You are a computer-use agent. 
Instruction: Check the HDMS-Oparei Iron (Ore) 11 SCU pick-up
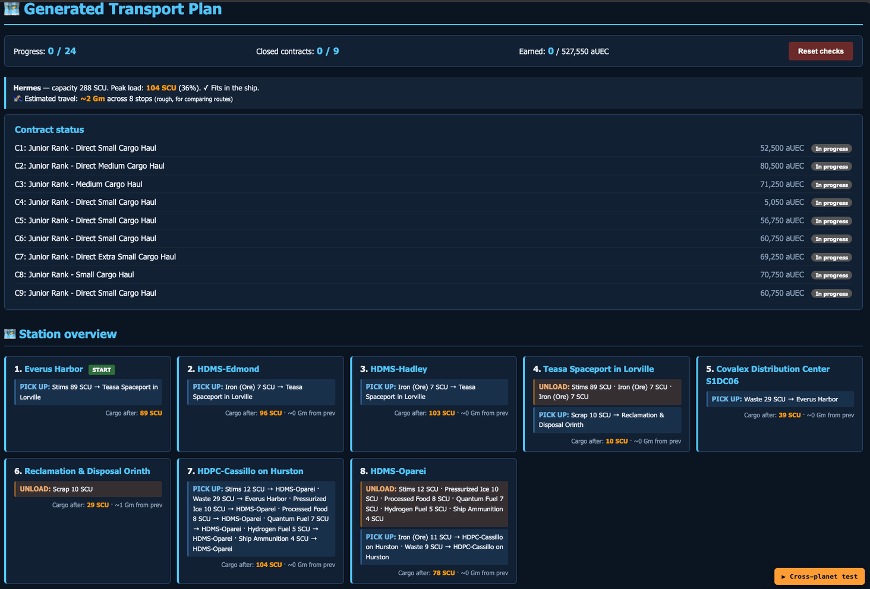pyautogui.click(x=434, y=547)
